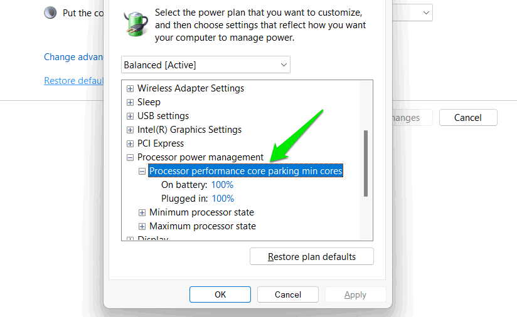517x317 pixels.
Task: Select the On battery 100% value
Action: click(x=222, y=185)
